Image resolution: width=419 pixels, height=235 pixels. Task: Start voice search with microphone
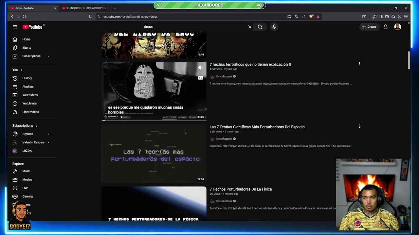[274, 27]
